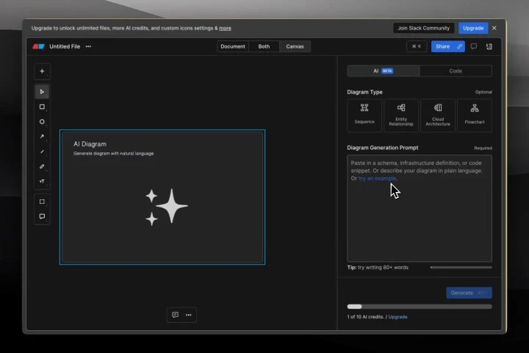529x353 pixels.
Task: Switch to the Both view tab
Action: click(264, 46)
